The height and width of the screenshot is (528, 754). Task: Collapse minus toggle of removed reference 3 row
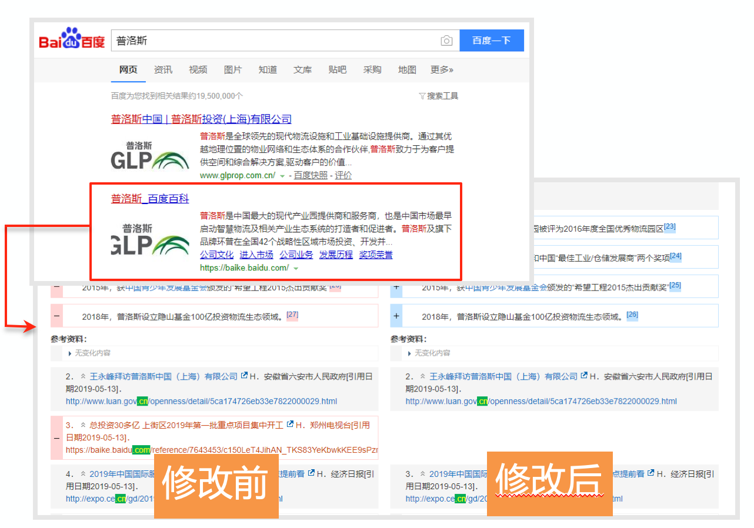[x=57, y=438]
